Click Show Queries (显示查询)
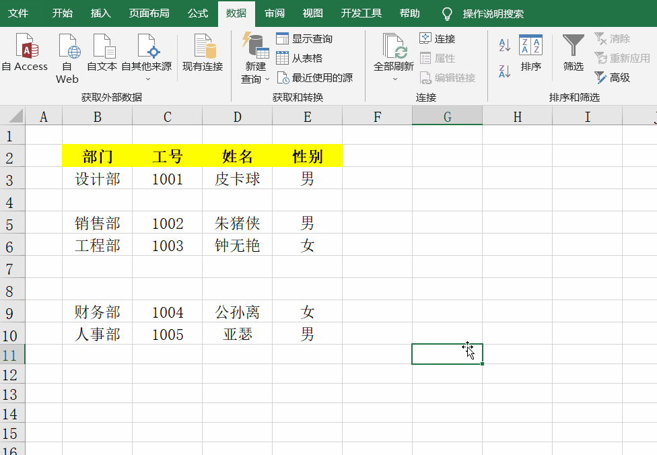 click(304, 38)
